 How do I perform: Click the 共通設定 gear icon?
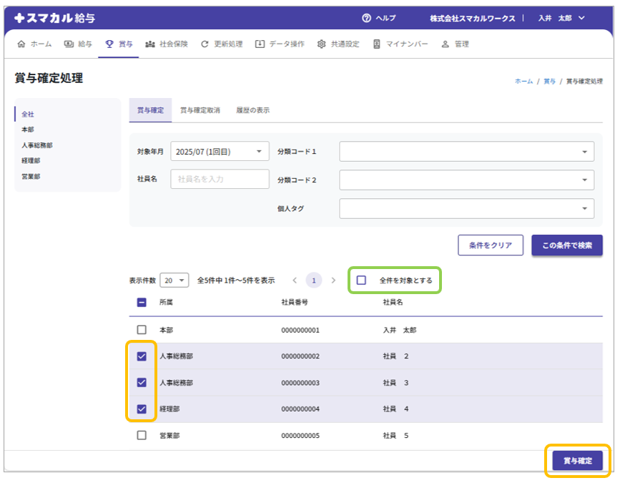321,44
